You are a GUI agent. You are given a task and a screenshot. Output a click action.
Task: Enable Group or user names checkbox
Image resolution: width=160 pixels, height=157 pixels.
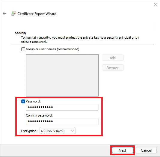pos(23,49)
